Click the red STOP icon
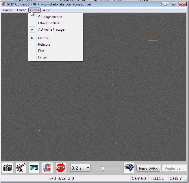This screenshot has width=189, height=183. tap(61, 168)
